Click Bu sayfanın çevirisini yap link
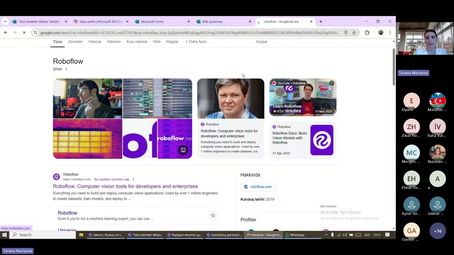The image size is (454, 255). (112, 180)
